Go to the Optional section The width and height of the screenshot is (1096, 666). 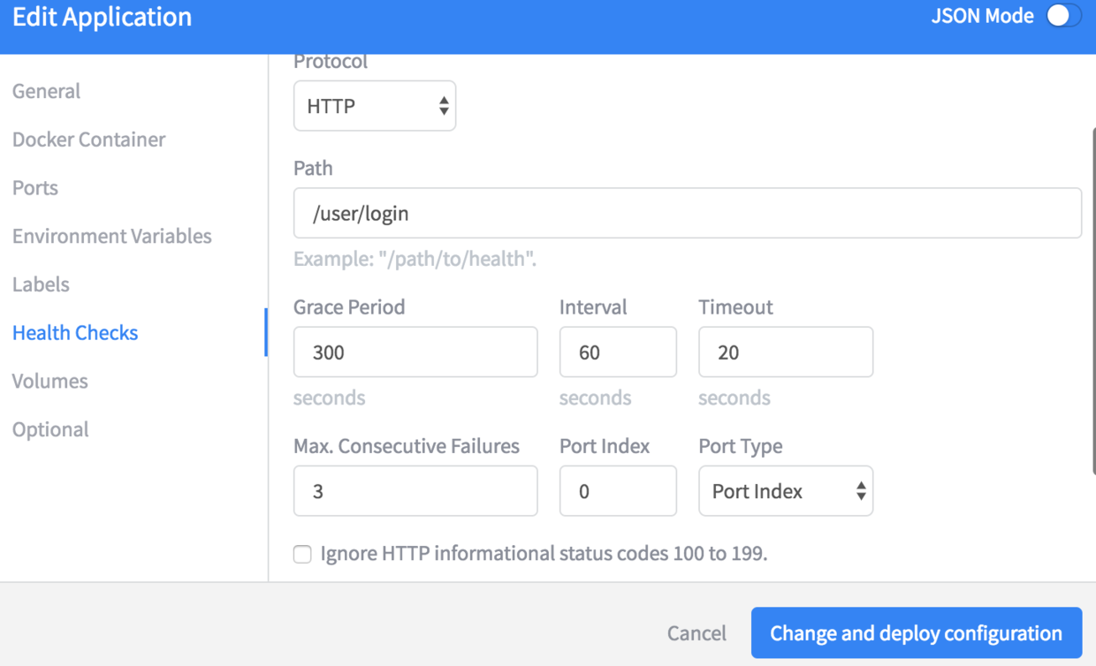coord(50,429)
